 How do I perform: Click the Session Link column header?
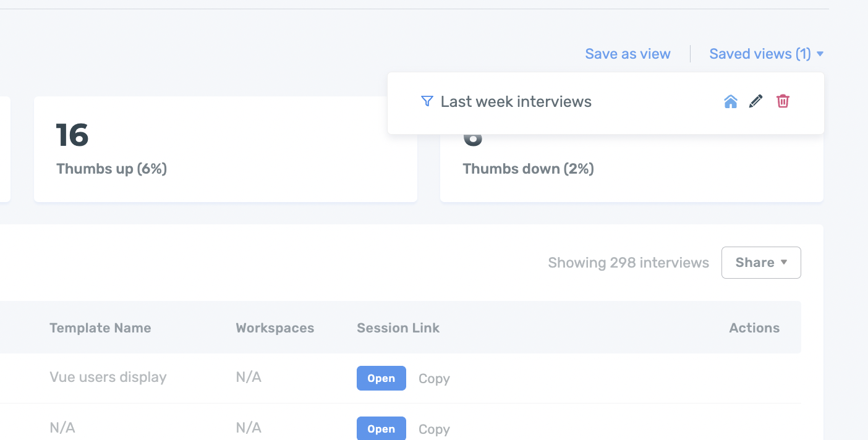[x=398, y=328]
